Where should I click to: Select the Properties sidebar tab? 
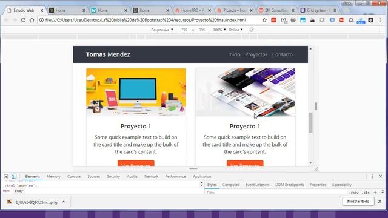[318, 185]
